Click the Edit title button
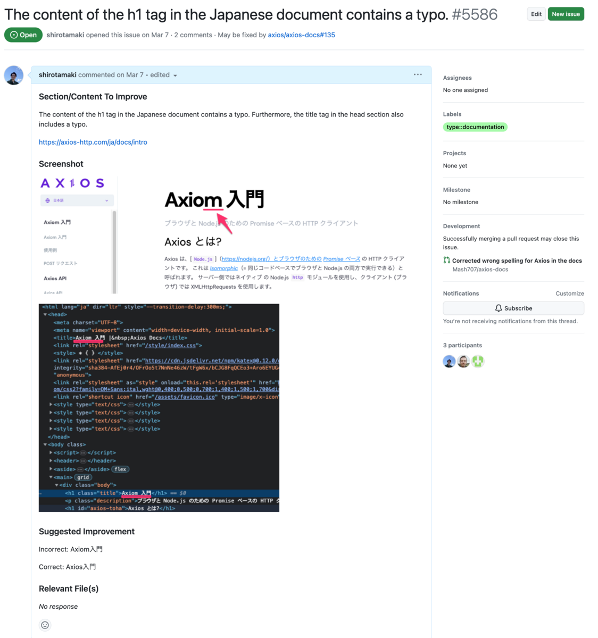The image size is (598, 638). point(536,14)
